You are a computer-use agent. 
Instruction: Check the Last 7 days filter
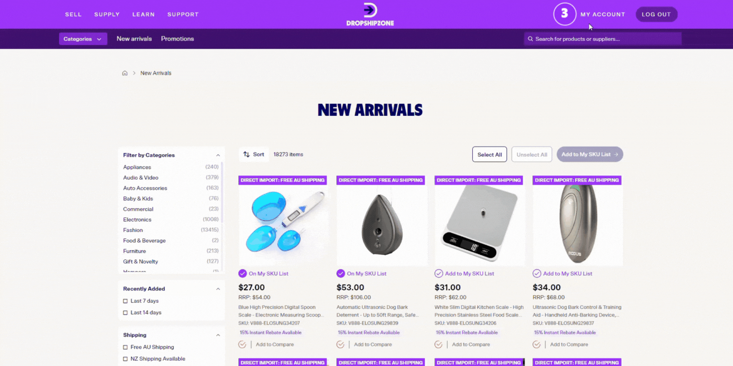click(x=126, y=301)
